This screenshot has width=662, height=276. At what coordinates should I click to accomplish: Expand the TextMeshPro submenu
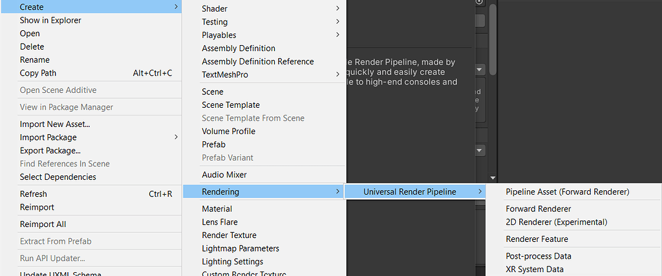click(337, 75)
